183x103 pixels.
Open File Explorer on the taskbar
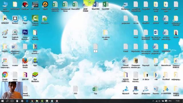coord(37,101)
